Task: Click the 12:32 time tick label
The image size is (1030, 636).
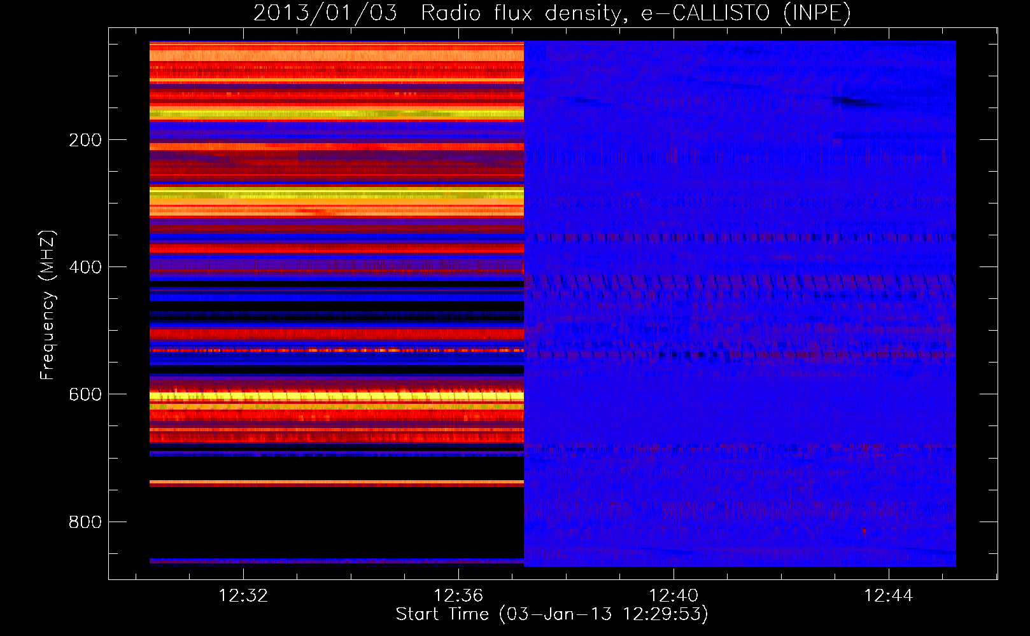Action: pyautogui.click(x=243, y=596)
